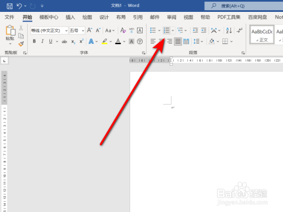
Task: Click decrease indent icon
Action: pos(195,31)
